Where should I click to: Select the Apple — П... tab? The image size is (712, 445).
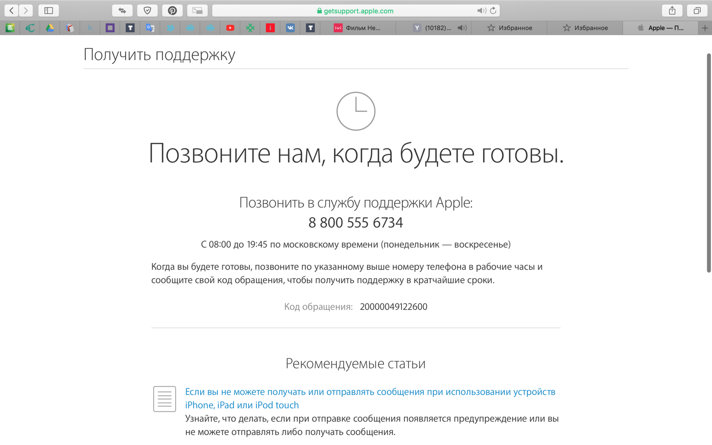coord(660,28)
